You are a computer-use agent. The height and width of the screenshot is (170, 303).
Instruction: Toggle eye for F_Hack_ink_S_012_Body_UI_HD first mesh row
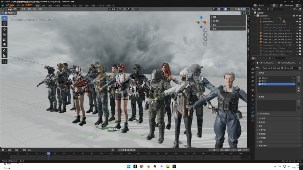pos(297,33)
